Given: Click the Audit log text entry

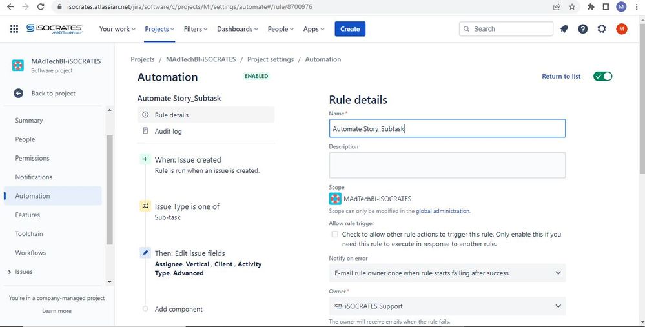Looking at the screenshot, I should 168,131.
